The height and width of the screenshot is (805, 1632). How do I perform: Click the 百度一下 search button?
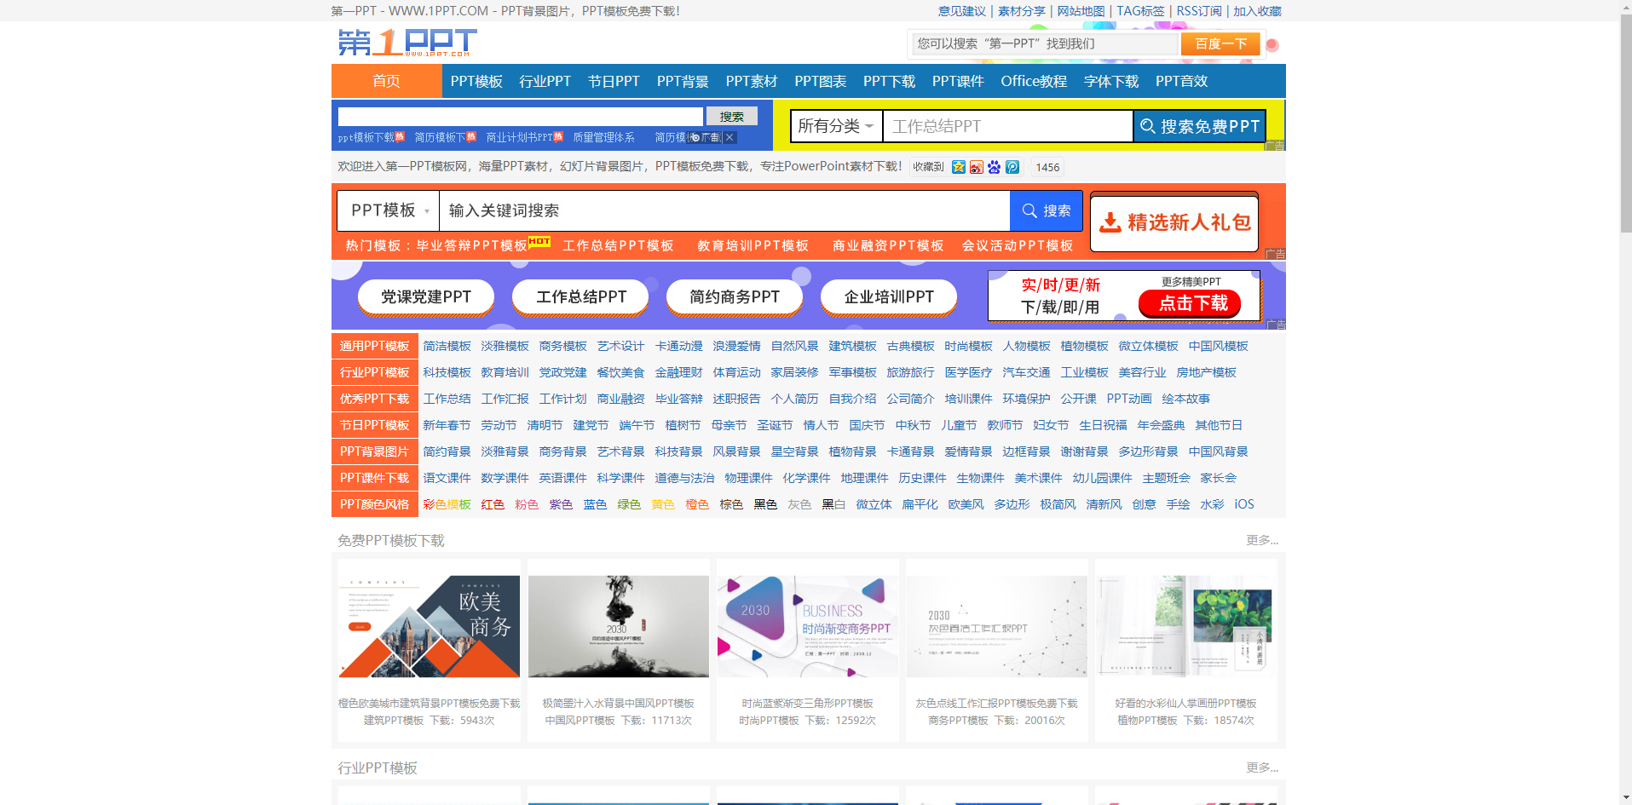point(1220,43)
